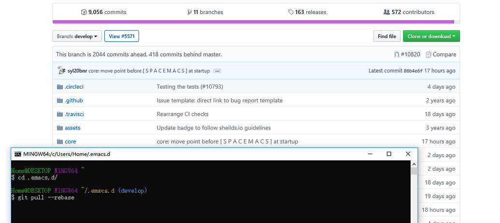Click the assets folder icon
Screen dimensions: 500x223
tap(60, 128)
